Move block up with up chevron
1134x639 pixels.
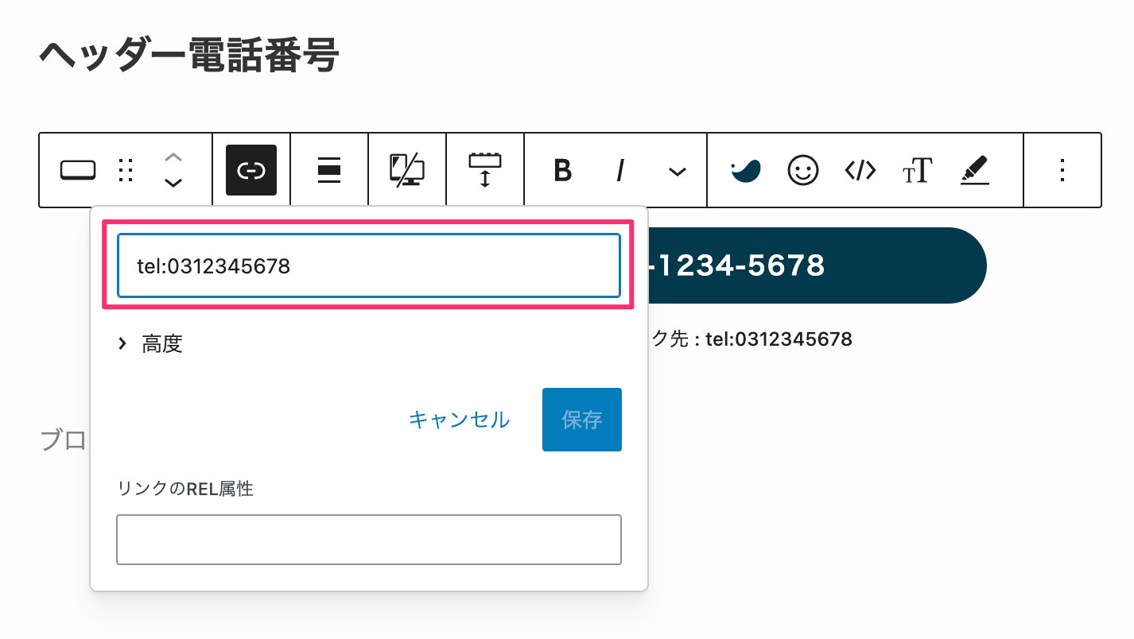173,157
